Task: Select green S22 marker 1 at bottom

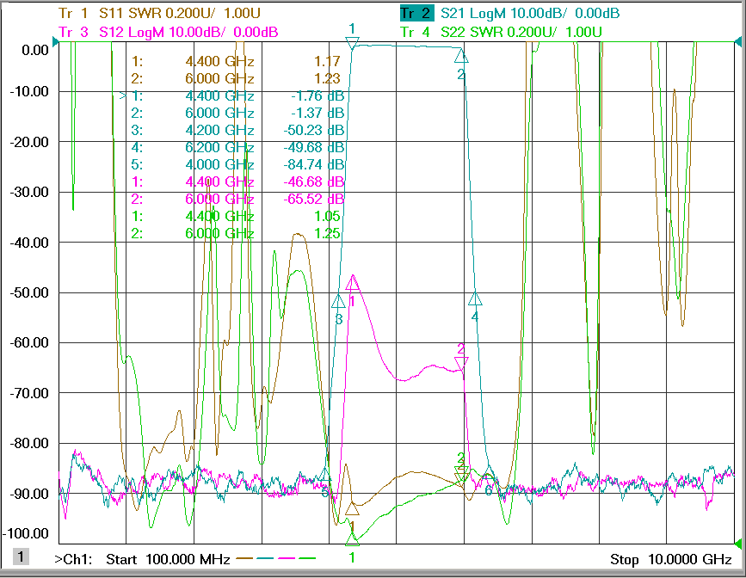Action: [352, 539]
